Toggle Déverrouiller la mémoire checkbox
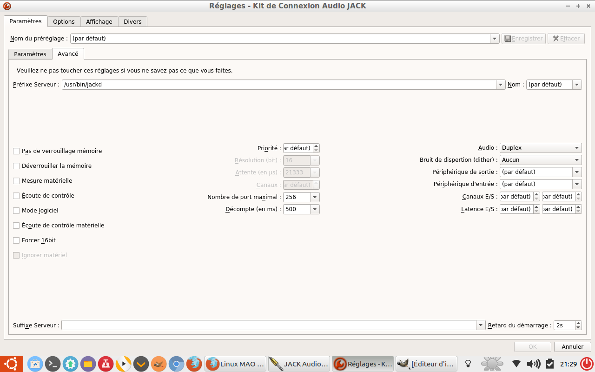The height and width of the screenshot is (372, 595). 16,166
